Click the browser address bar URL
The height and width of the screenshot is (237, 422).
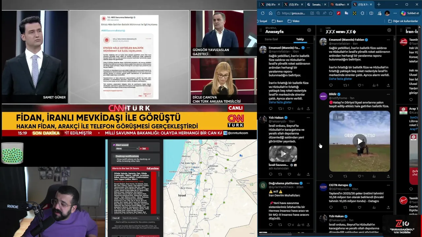(293, 13)
